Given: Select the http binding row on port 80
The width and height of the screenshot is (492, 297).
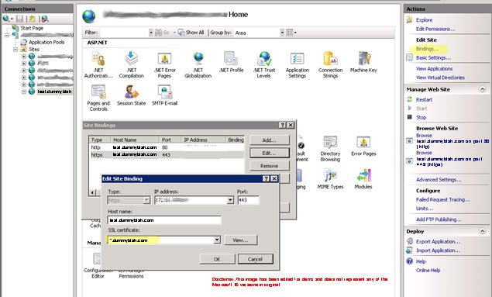Looking at the screenshot, I should tap(167, 147).
